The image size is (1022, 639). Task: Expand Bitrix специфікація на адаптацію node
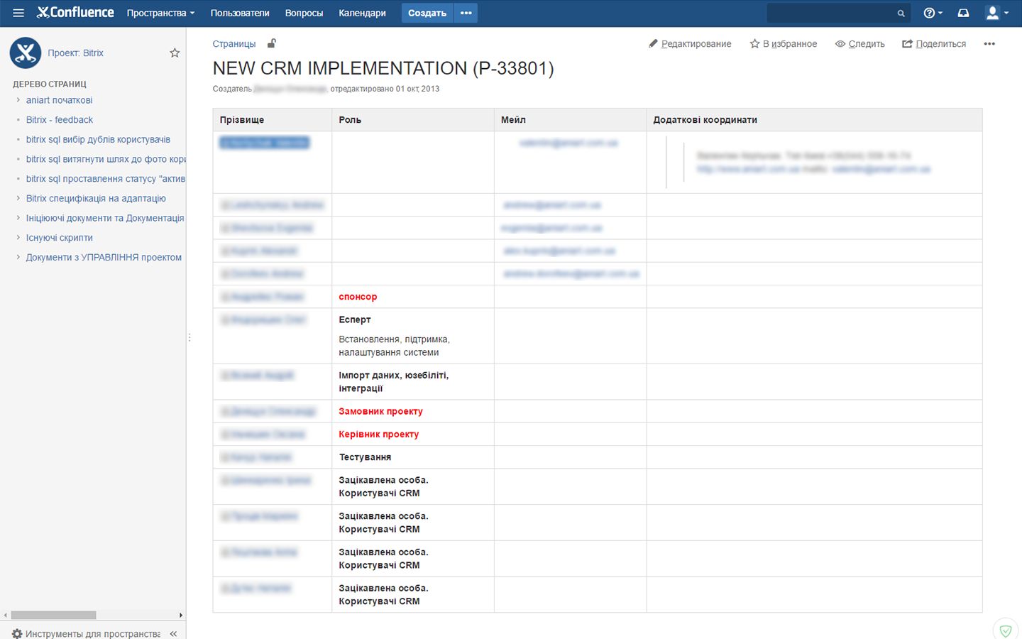click(18, 198)
